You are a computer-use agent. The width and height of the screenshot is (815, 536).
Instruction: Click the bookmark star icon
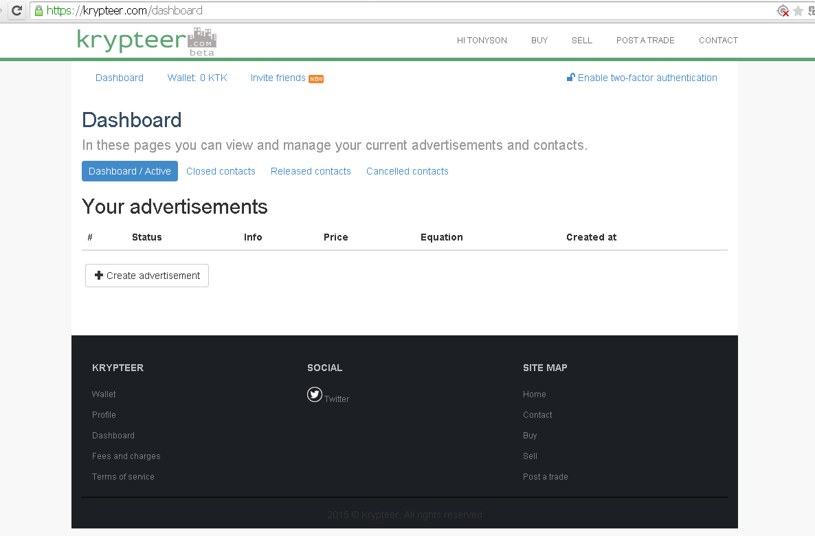[799, 11]
